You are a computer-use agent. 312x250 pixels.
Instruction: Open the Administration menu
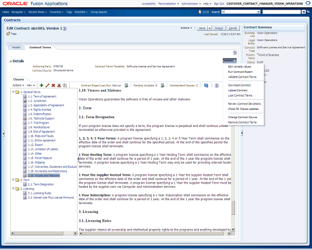coord(191,3)
